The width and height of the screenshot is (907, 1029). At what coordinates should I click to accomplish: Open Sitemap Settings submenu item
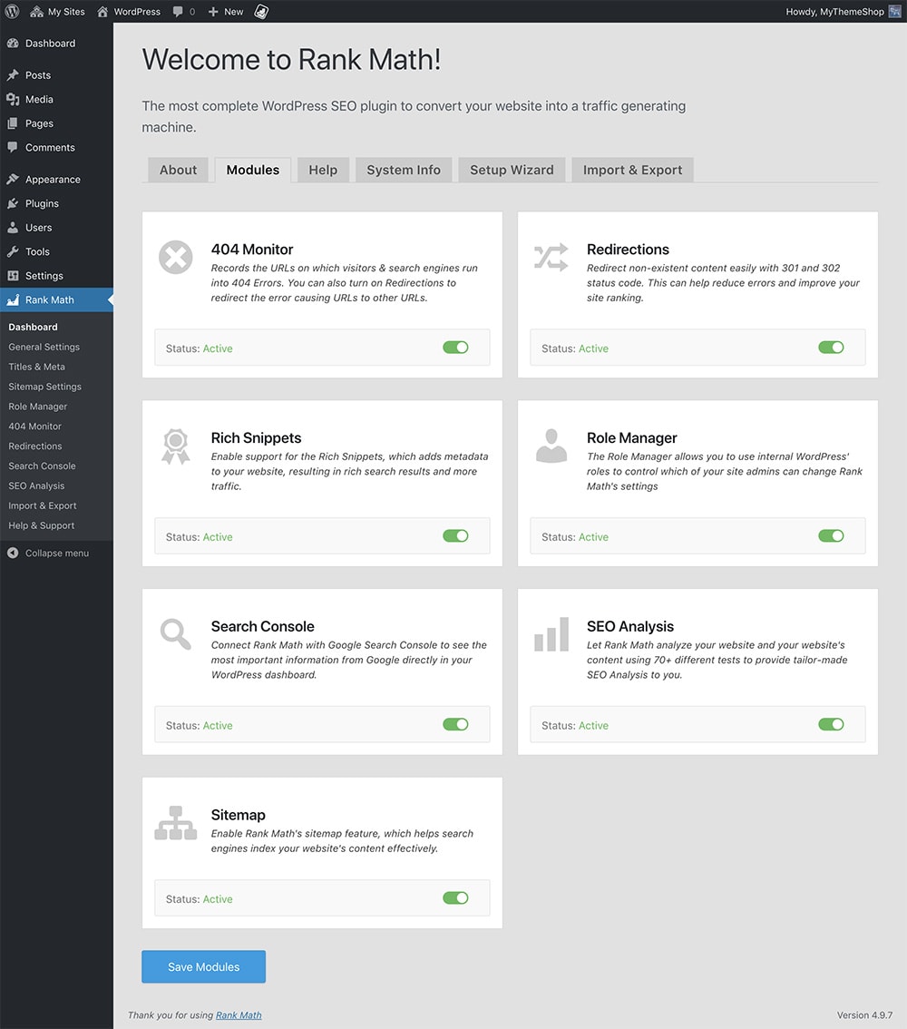[x=44, y=387]
